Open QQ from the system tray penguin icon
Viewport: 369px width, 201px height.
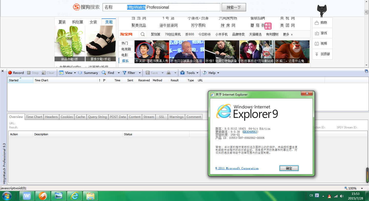coord(330,196)
